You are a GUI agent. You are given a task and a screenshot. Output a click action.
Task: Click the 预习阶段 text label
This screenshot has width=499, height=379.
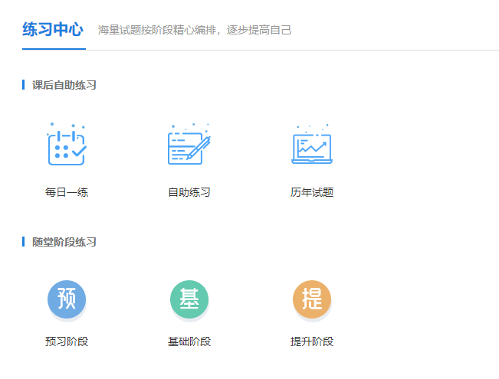(67, 341)
